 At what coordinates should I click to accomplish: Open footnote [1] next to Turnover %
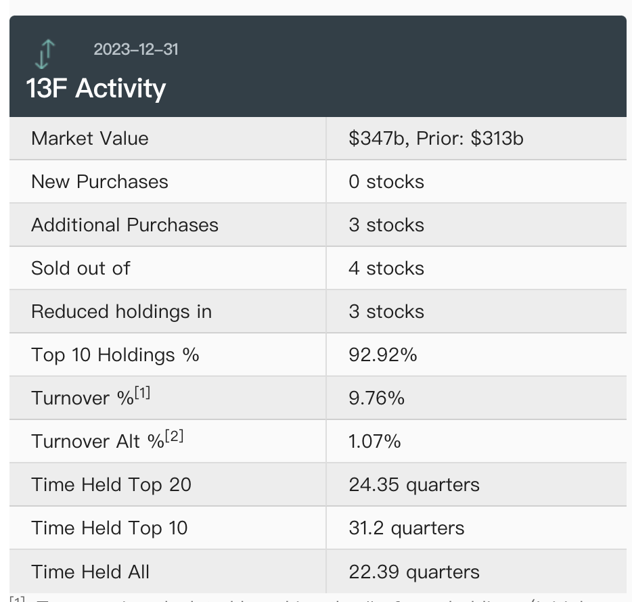[x=143, y=392]
